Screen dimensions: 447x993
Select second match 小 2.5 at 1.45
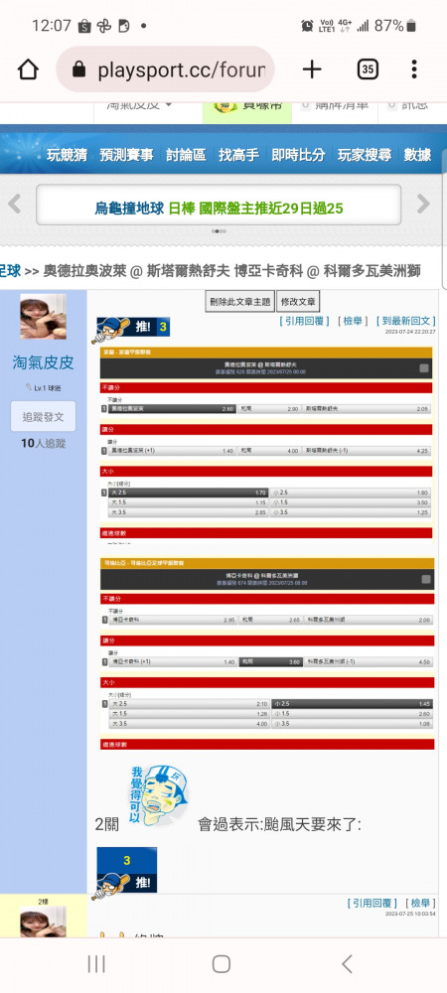coord(353,704)
